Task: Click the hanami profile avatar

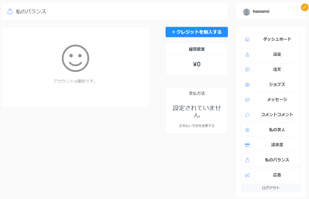Action: point(247,12)
